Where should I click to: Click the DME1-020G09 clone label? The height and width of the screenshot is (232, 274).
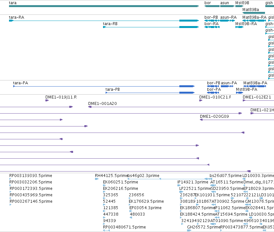tap(214, 116)
